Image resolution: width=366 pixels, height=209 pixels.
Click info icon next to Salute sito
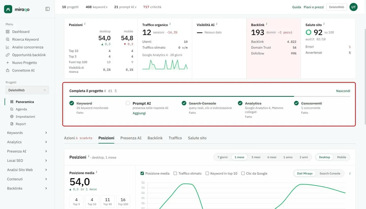[x=324, y=24]
